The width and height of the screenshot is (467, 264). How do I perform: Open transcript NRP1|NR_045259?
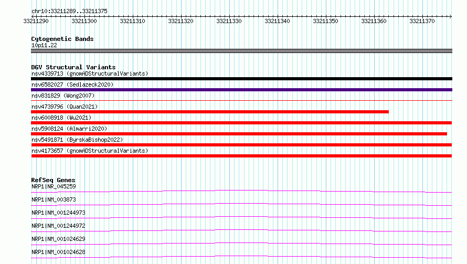(x=54, y=186)
